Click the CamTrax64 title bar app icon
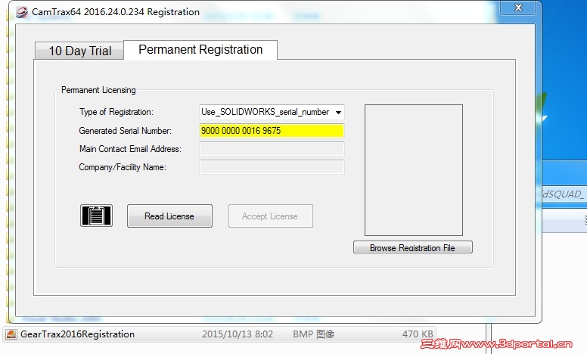This screenshot has width=587, height=354. click(22, 12)
